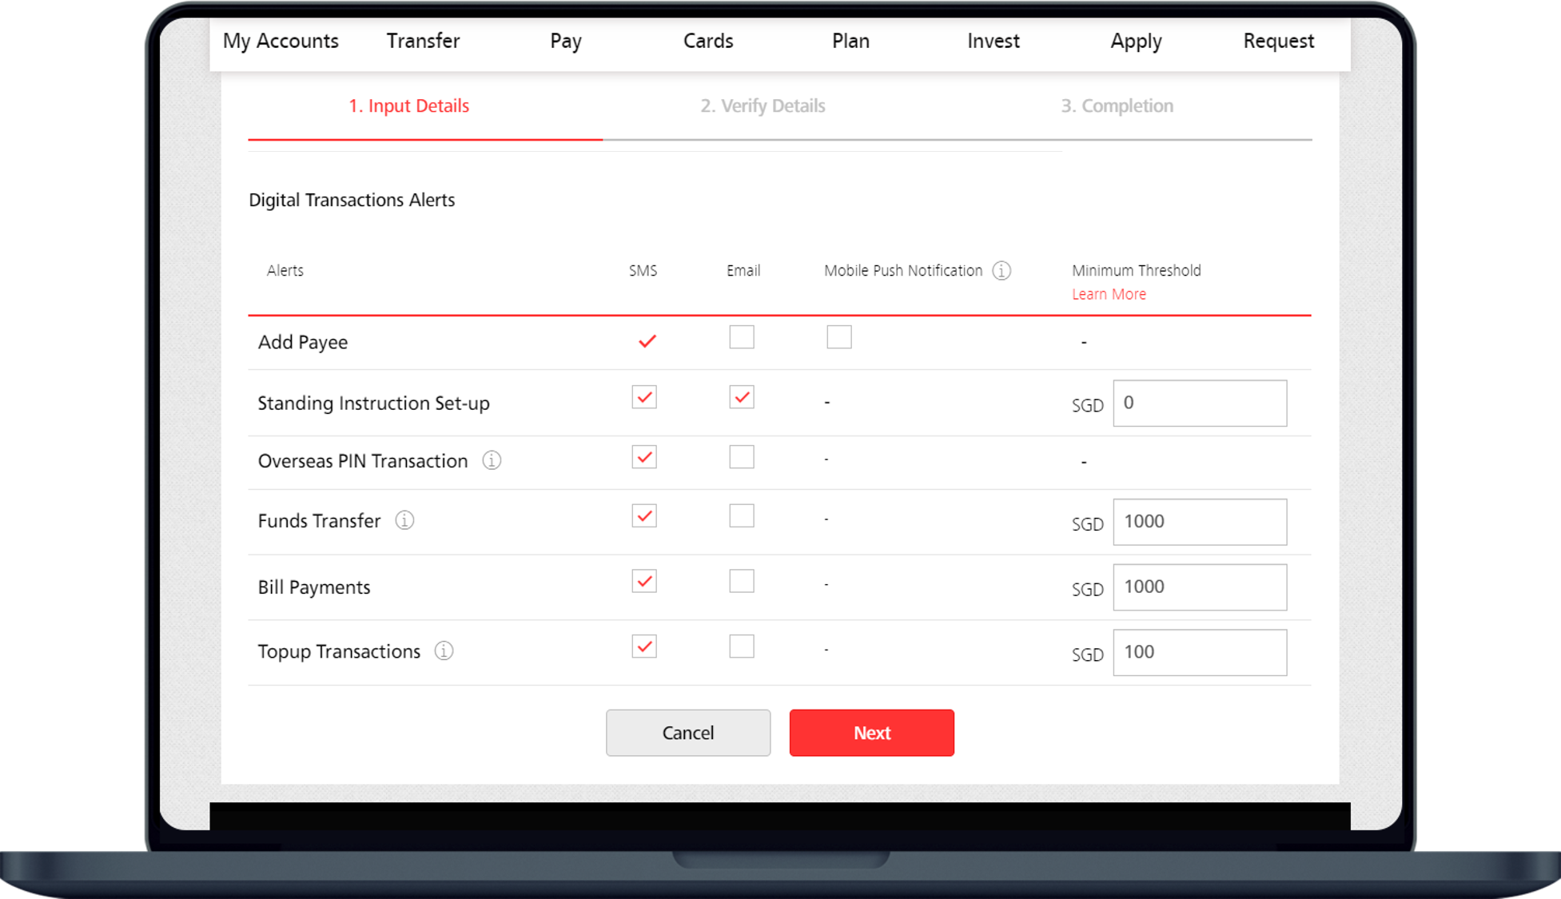Open the Invest menu
Image resolution: width=1561 pixels, height=899 pixels.
(x=994, y=41)
